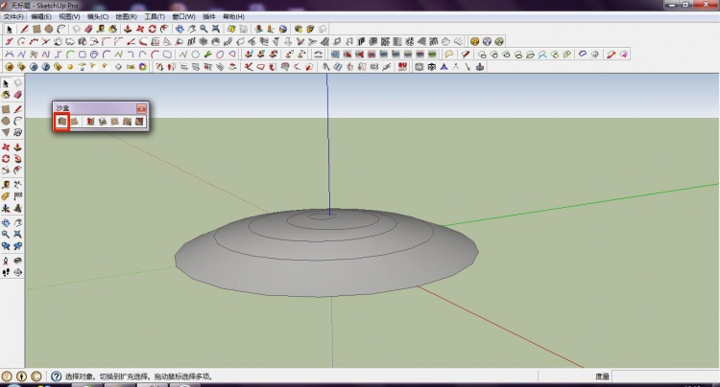Click the Line pencil in top toolbar

click(x=24, y=29)
